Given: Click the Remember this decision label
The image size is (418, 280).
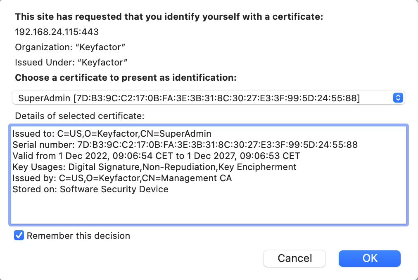Looking at the screenshot, I should 78,236.
